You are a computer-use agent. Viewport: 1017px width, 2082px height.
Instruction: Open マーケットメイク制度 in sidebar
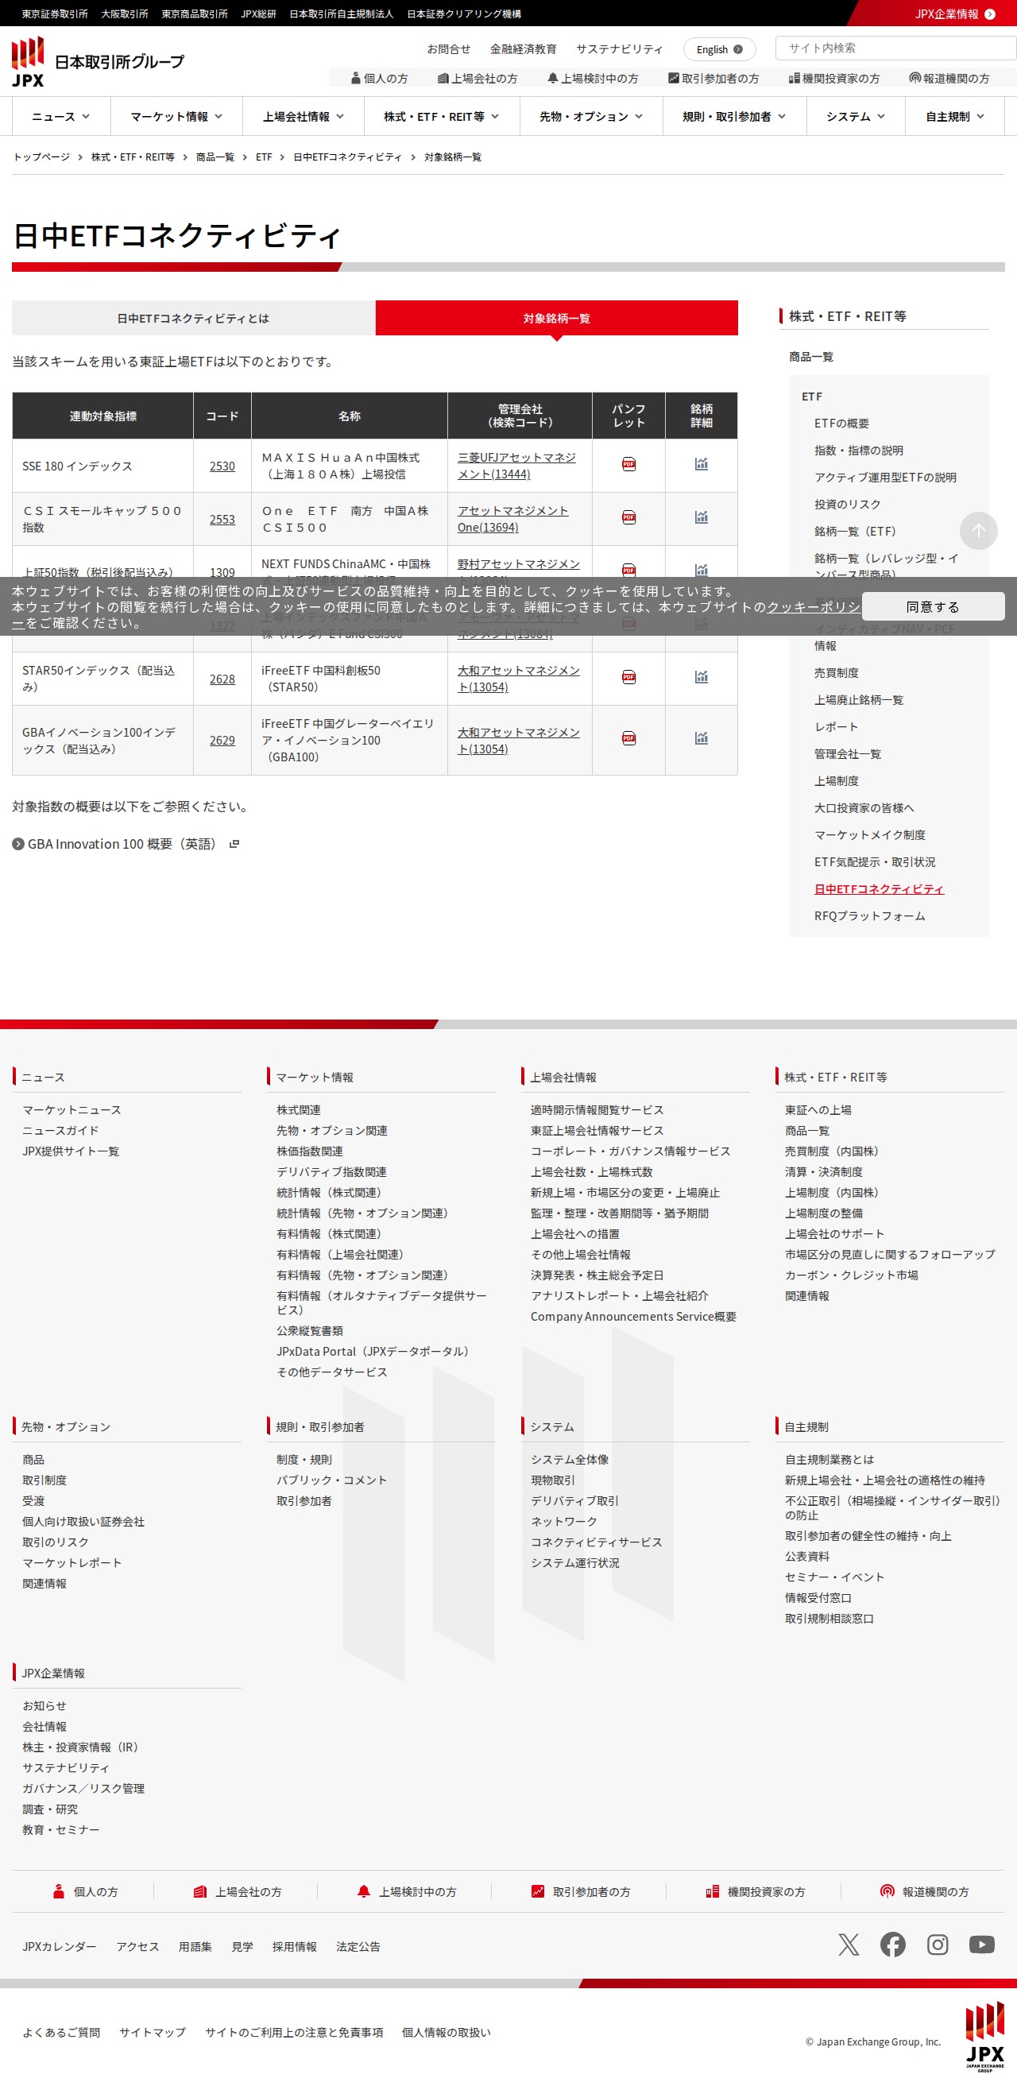tap(869, 835)
